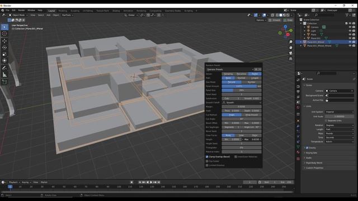Image resolution: width=358 pixels, height=201 pixels.
Task: Open the Global transform orientation dropdown
Action: pyautogui.click(x=131, y=15)
